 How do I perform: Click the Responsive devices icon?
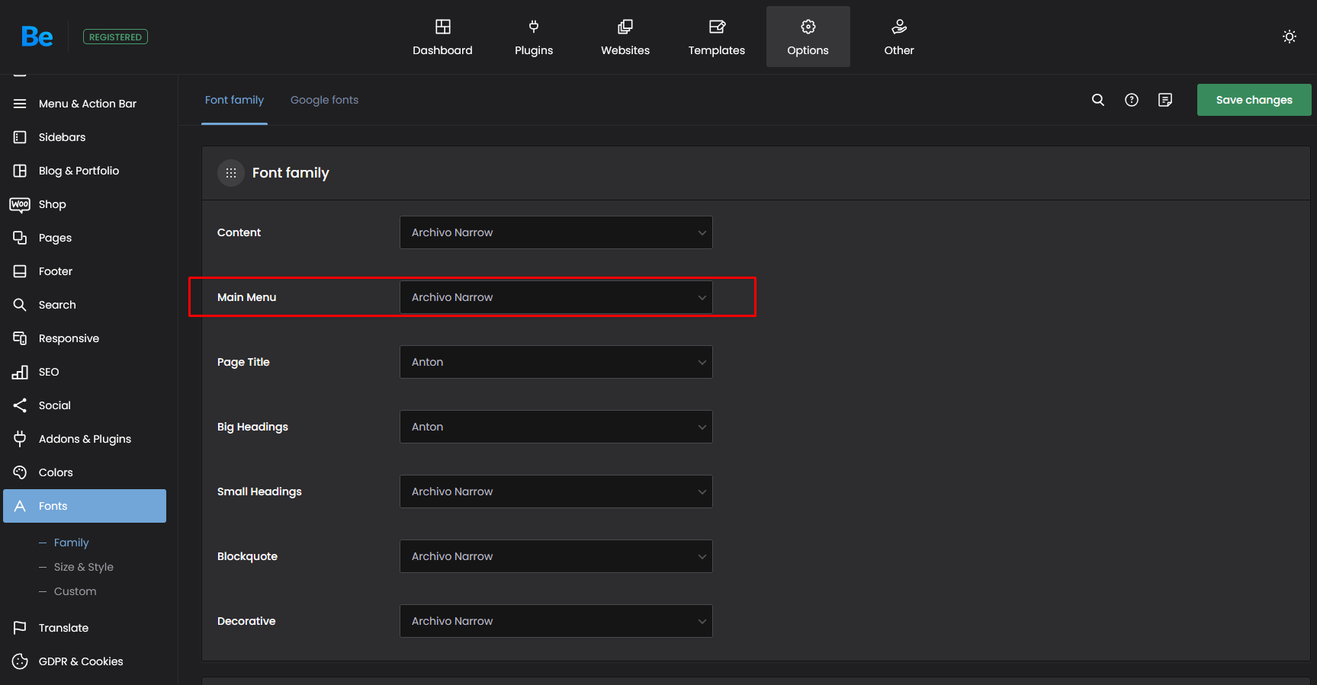pyautogui.click(x=20, y=338)
